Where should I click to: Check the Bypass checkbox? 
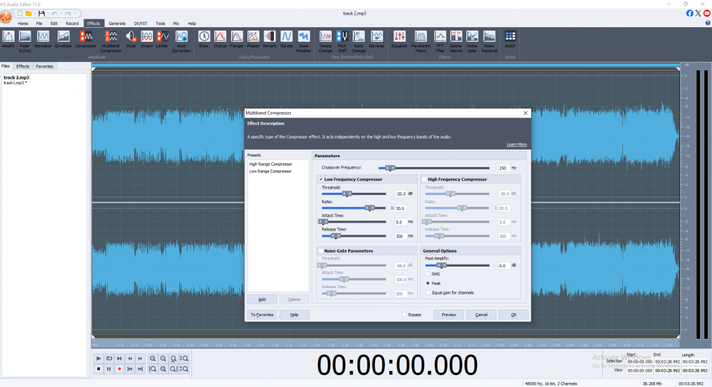[405, 315]
